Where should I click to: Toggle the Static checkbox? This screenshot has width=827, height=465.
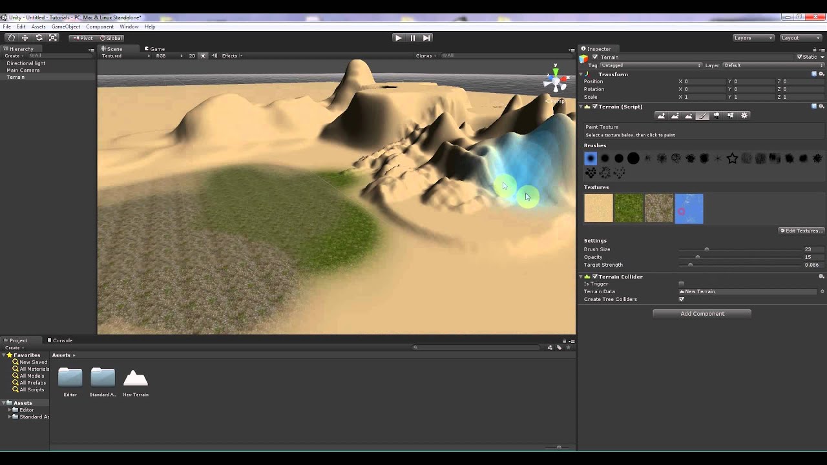pyautogui.click(x=799, y=57)
